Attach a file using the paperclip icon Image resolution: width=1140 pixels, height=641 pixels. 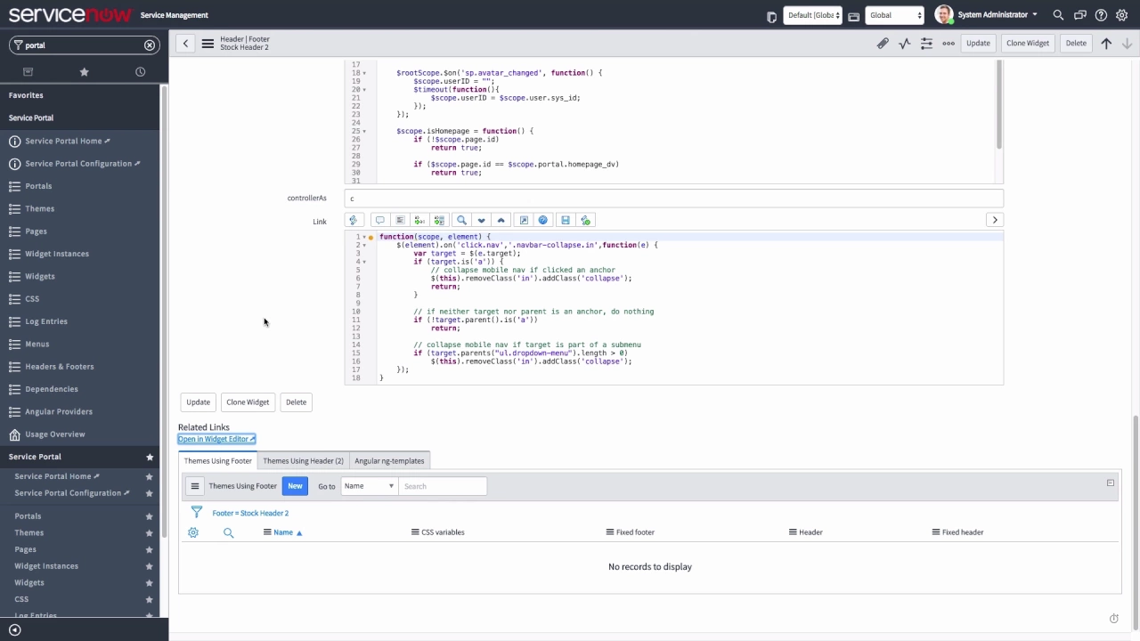tap(883, 43)
